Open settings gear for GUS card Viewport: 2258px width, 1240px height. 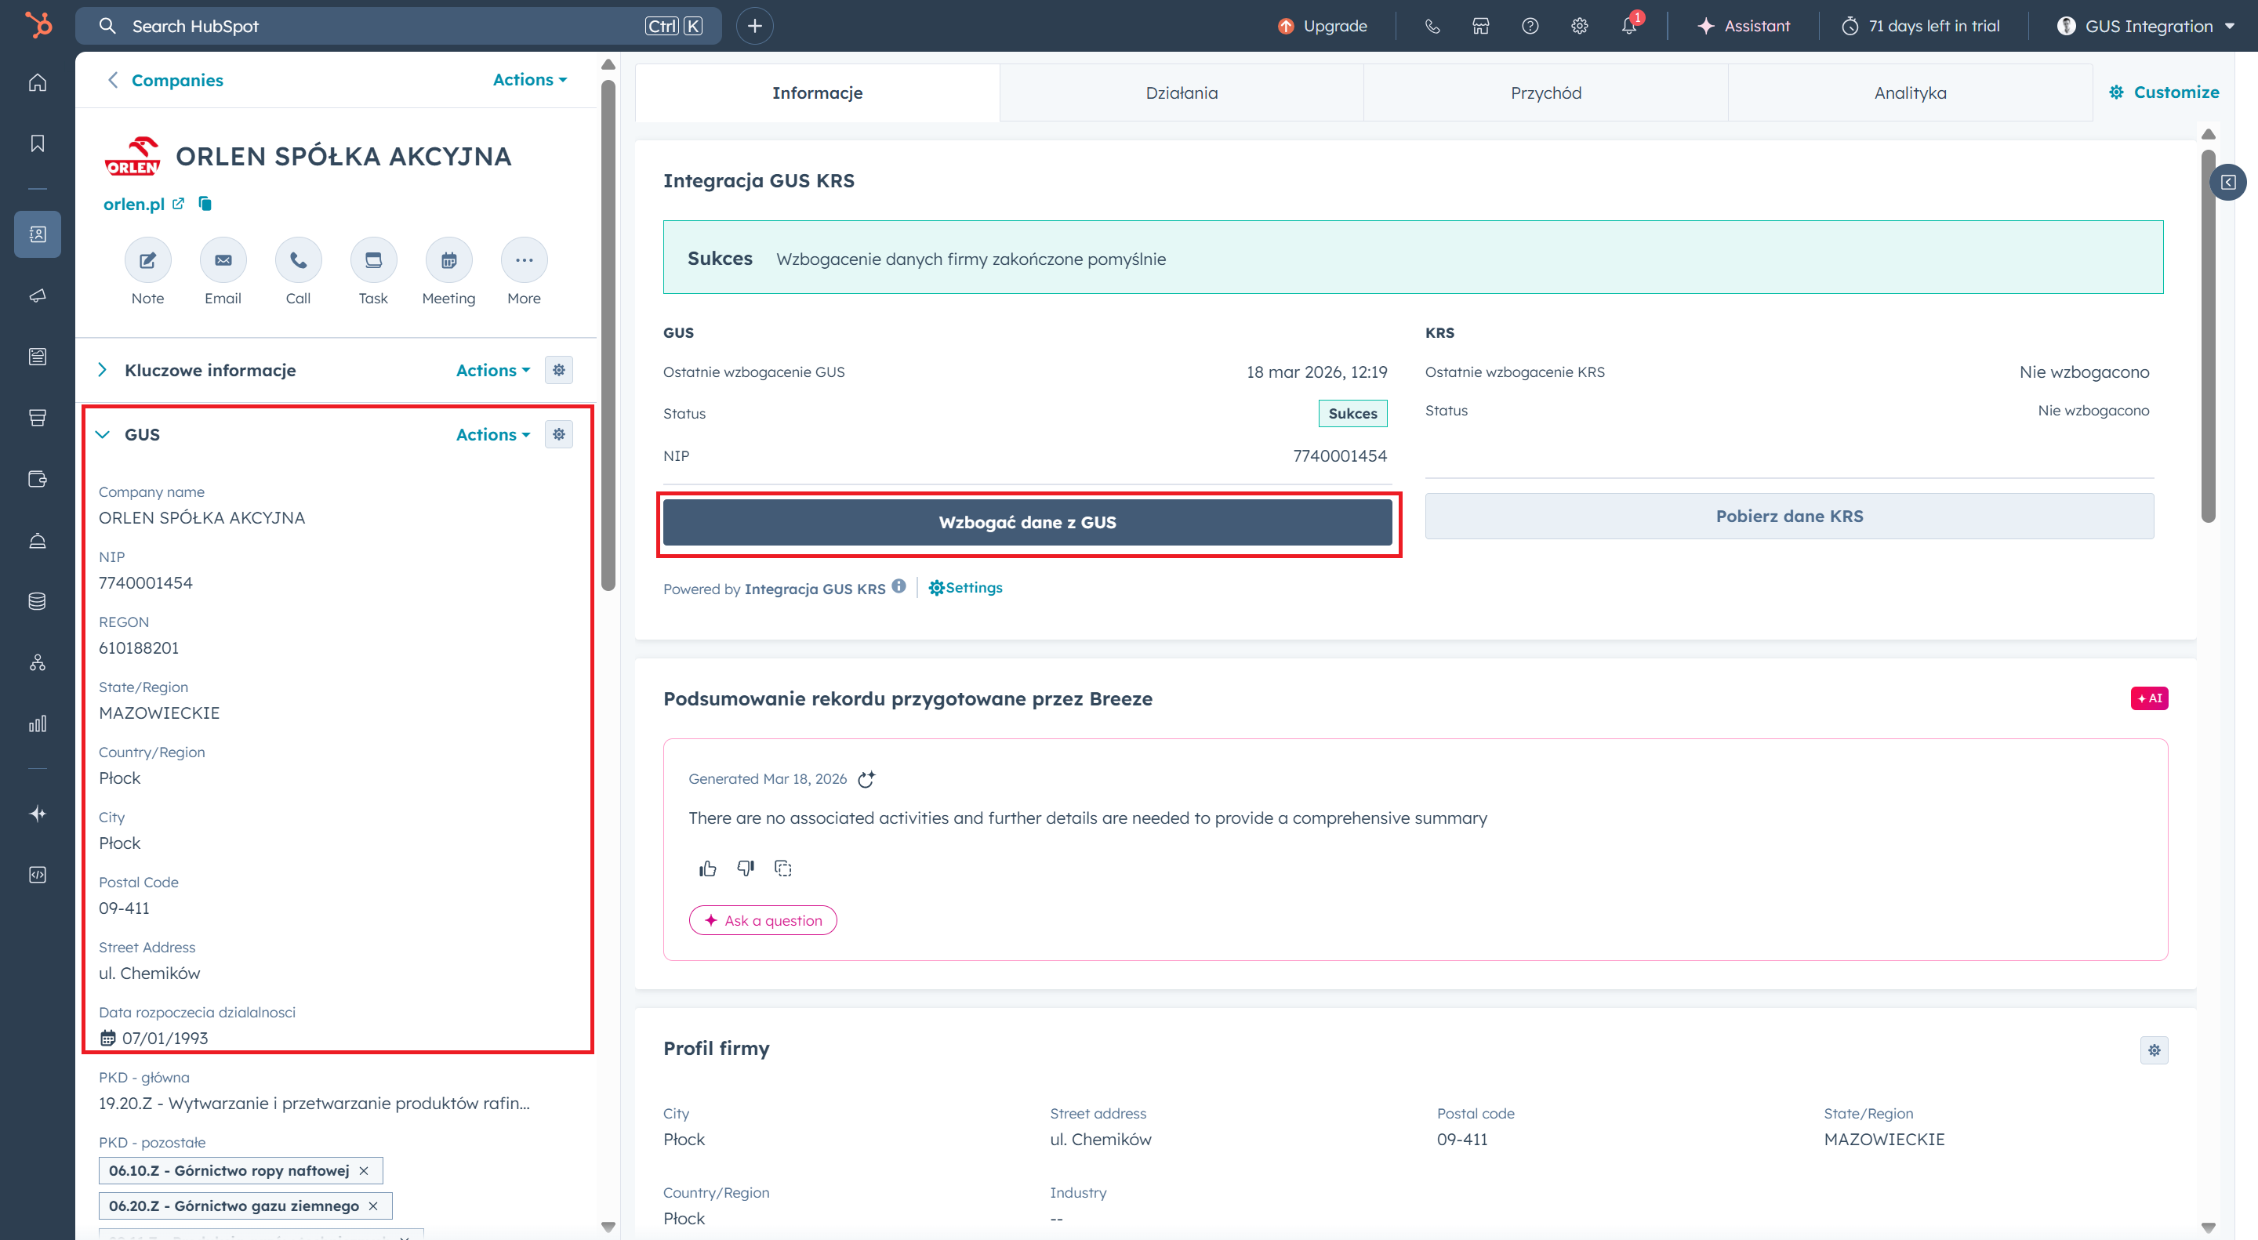559,433
